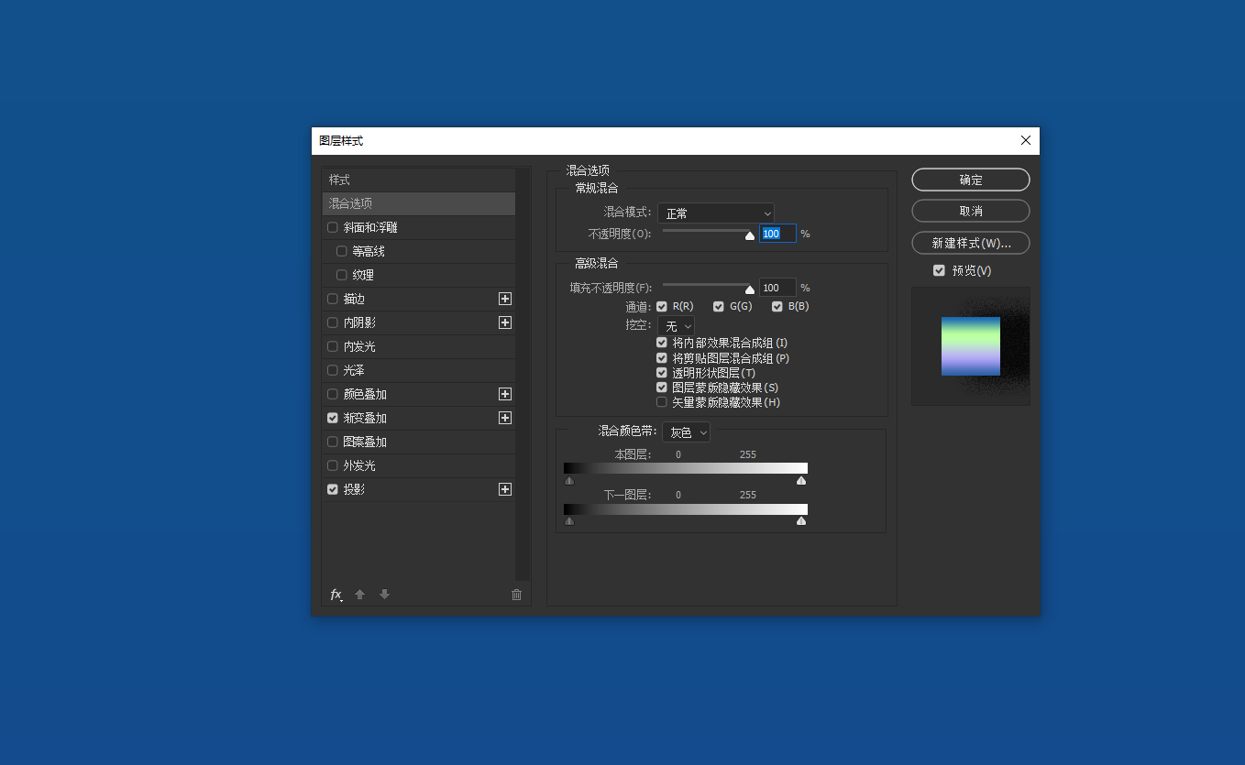Screen dimensions: 1245x765
Task: Click the 填充不透明度 value field
Action: [x=777, y=288]
